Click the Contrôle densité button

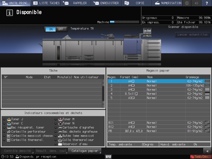pyautogui.click(x=17, y=151)
